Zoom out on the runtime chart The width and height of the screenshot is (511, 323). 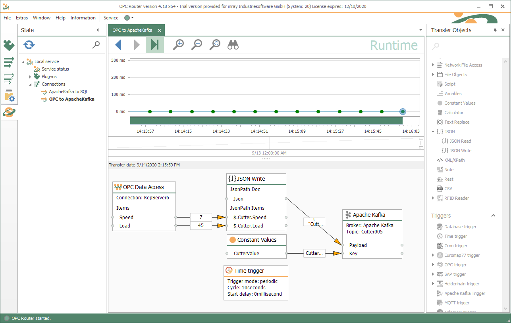pyautogui.click(x=197, y=45)
